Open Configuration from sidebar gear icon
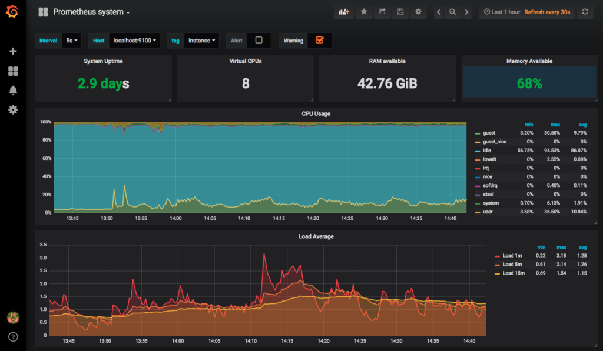Viewport: 603px width, 351px height. coord(12,109)
